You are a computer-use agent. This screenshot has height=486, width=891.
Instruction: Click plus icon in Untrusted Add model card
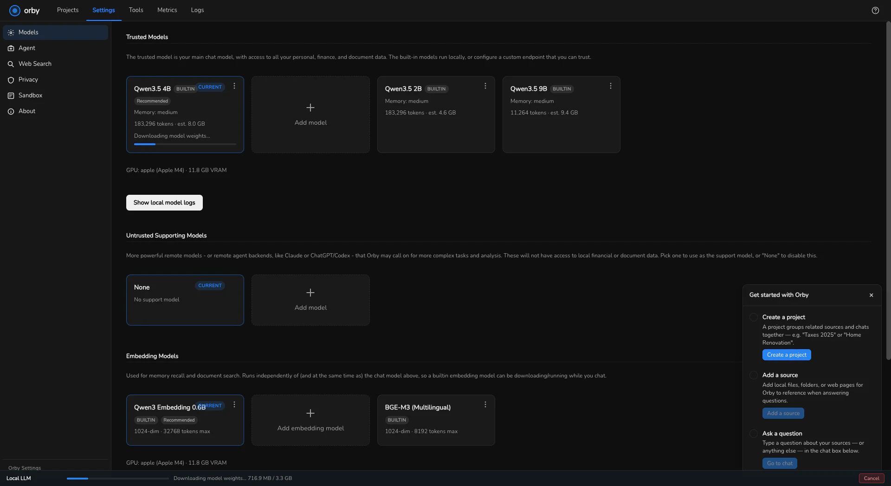pyautogui.click(x=310, y=293)
